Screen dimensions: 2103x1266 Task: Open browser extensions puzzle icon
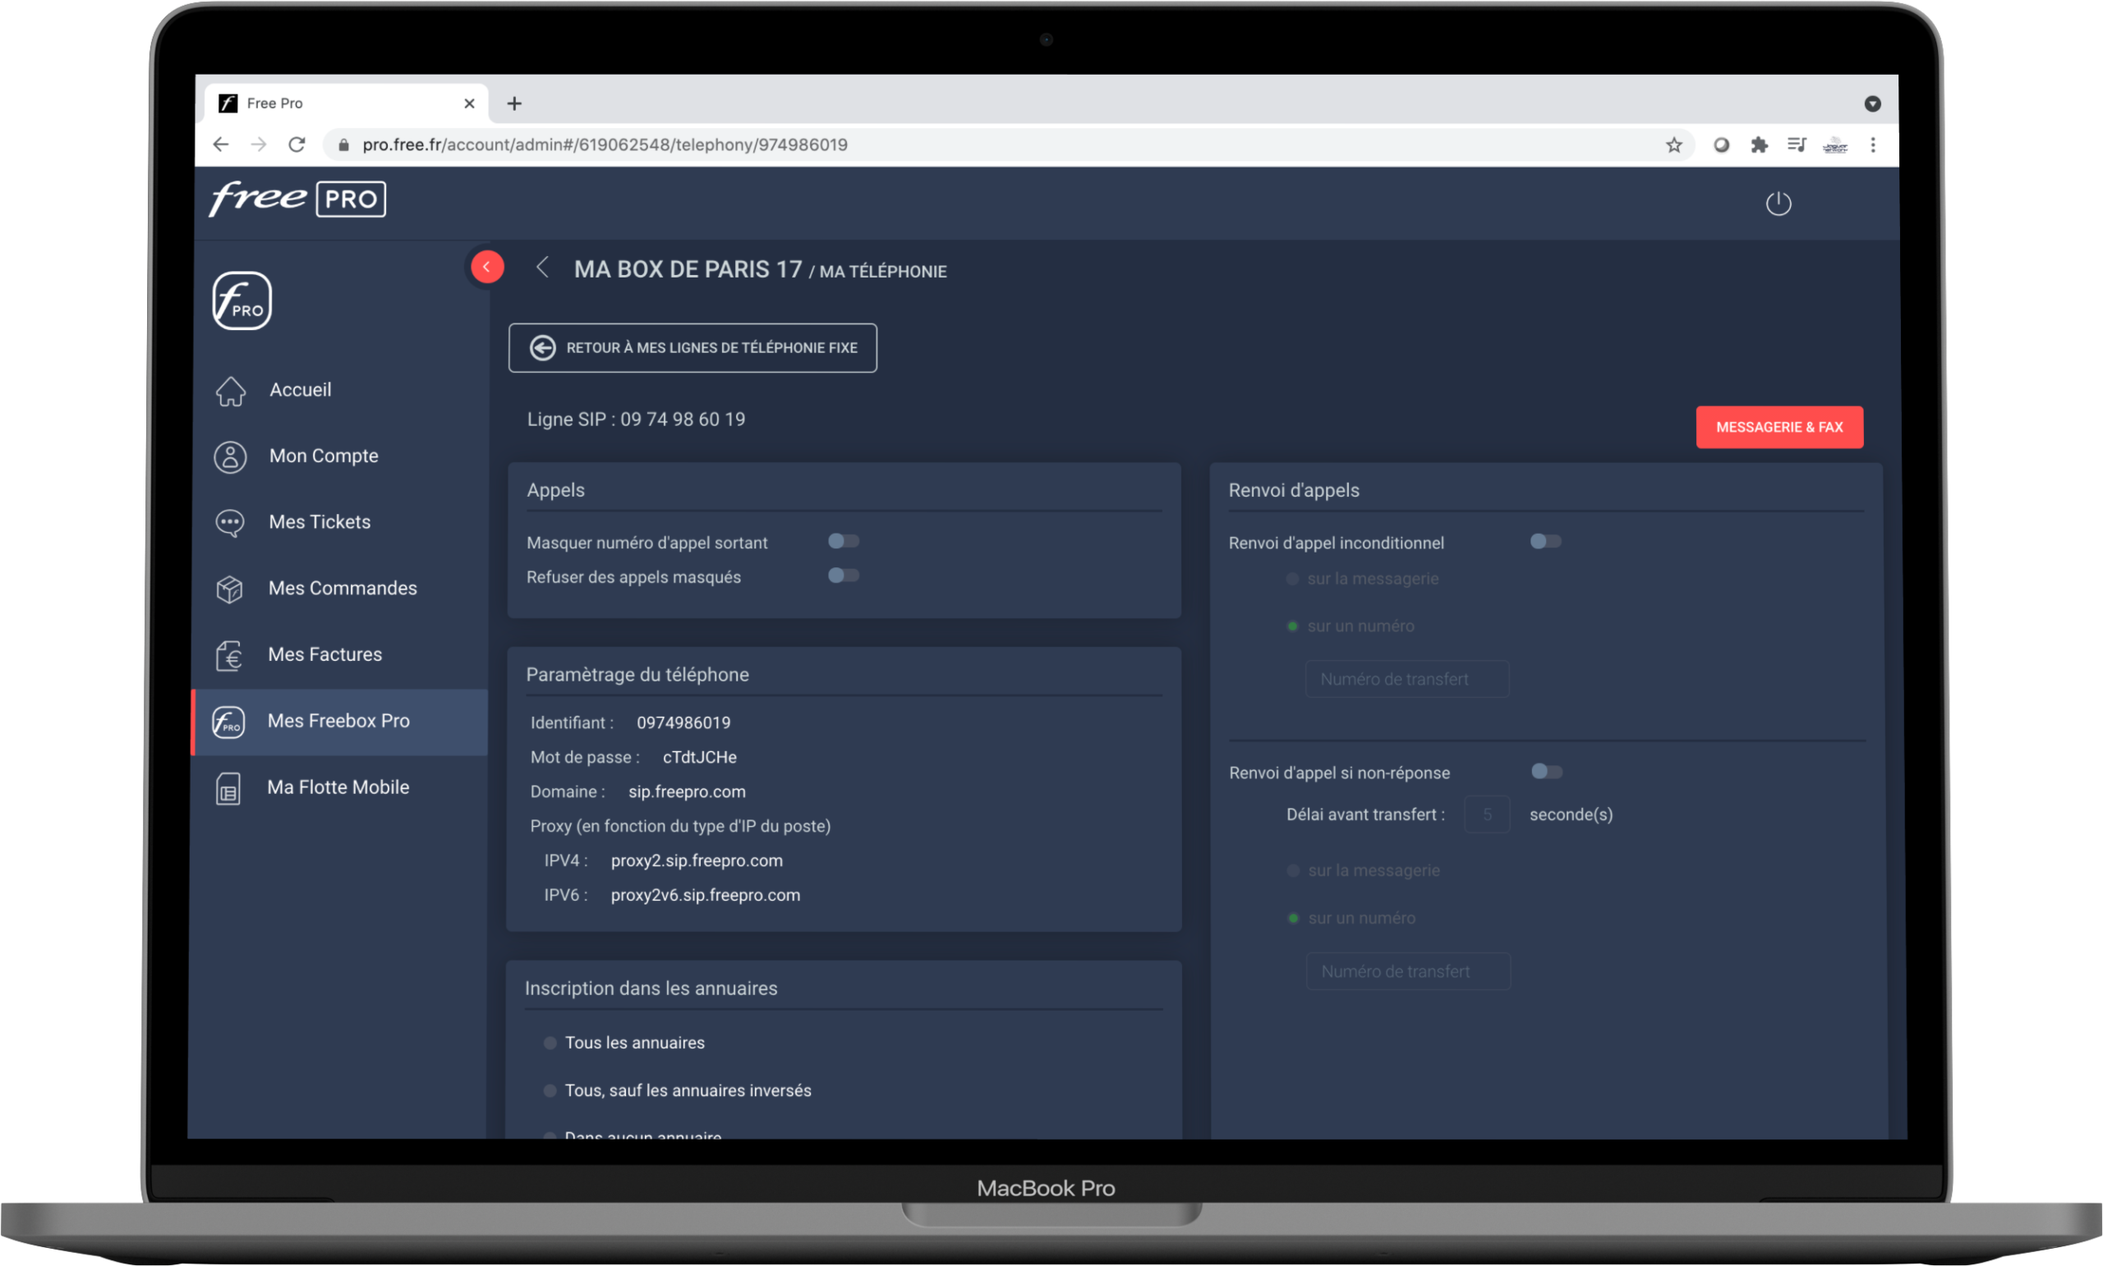1758,145
